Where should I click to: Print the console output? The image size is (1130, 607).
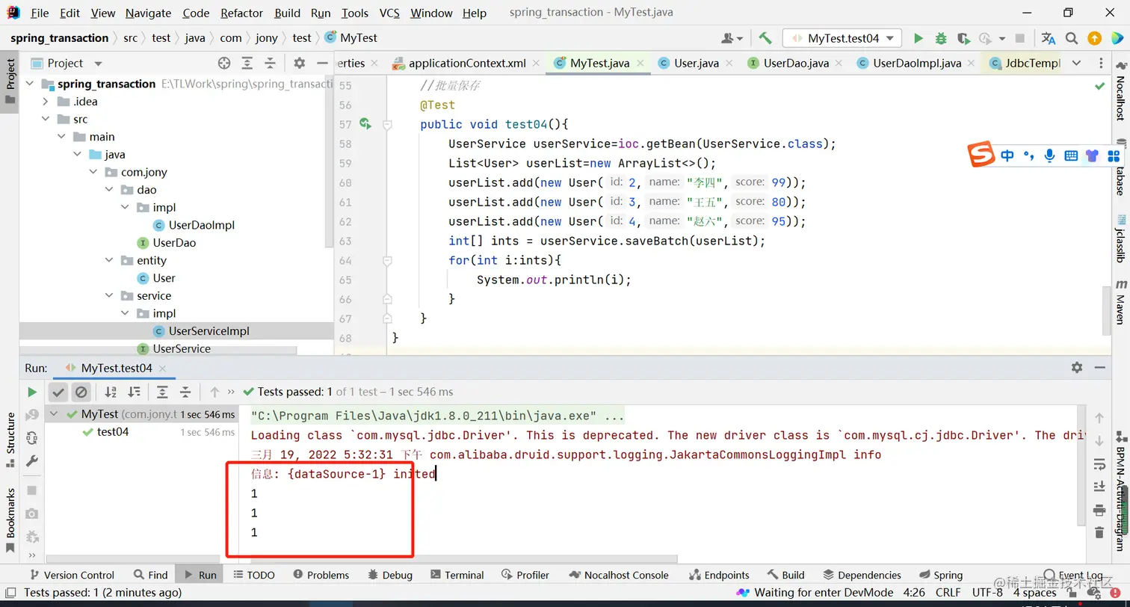pyautogui.click(x=1099, y=511)
